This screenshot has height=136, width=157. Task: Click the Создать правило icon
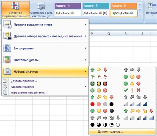(5, 81)
